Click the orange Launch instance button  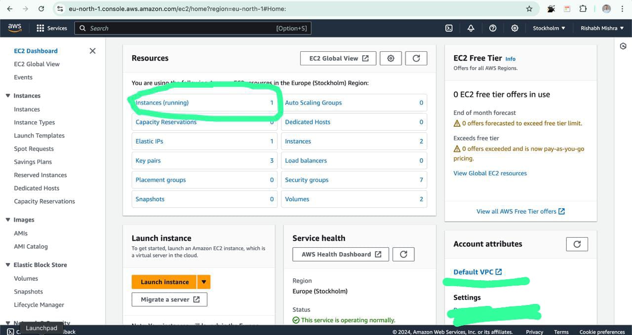tap(164, 282)
